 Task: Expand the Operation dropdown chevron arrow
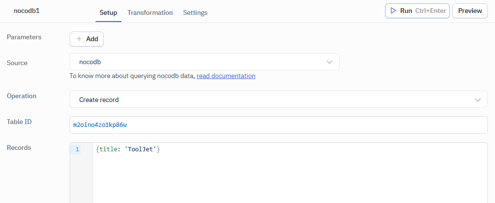[477, 100]
